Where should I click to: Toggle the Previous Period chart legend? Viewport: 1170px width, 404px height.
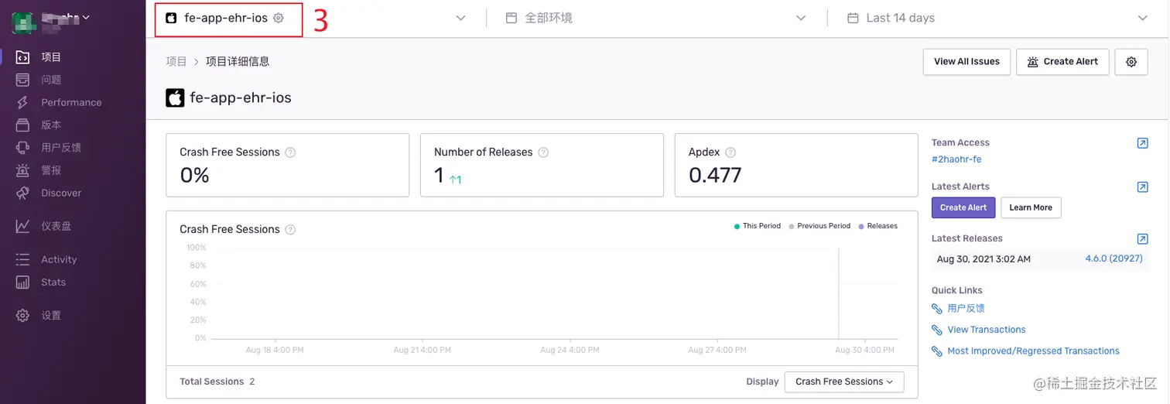[819, 226]
